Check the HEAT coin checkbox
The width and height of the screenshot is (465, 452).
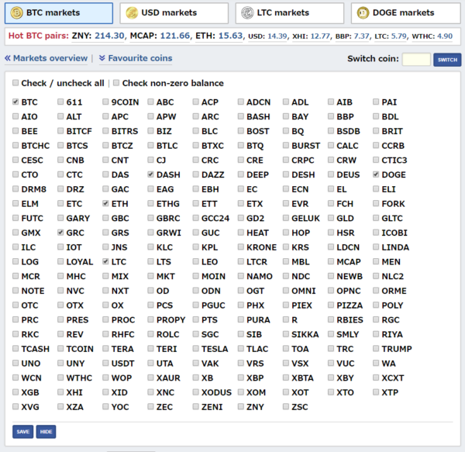pyautogui.click(x=241, y=233)
